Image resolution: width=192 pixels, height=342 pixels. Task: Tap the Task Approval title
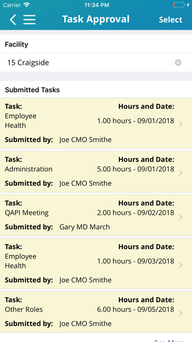(96, 19)
